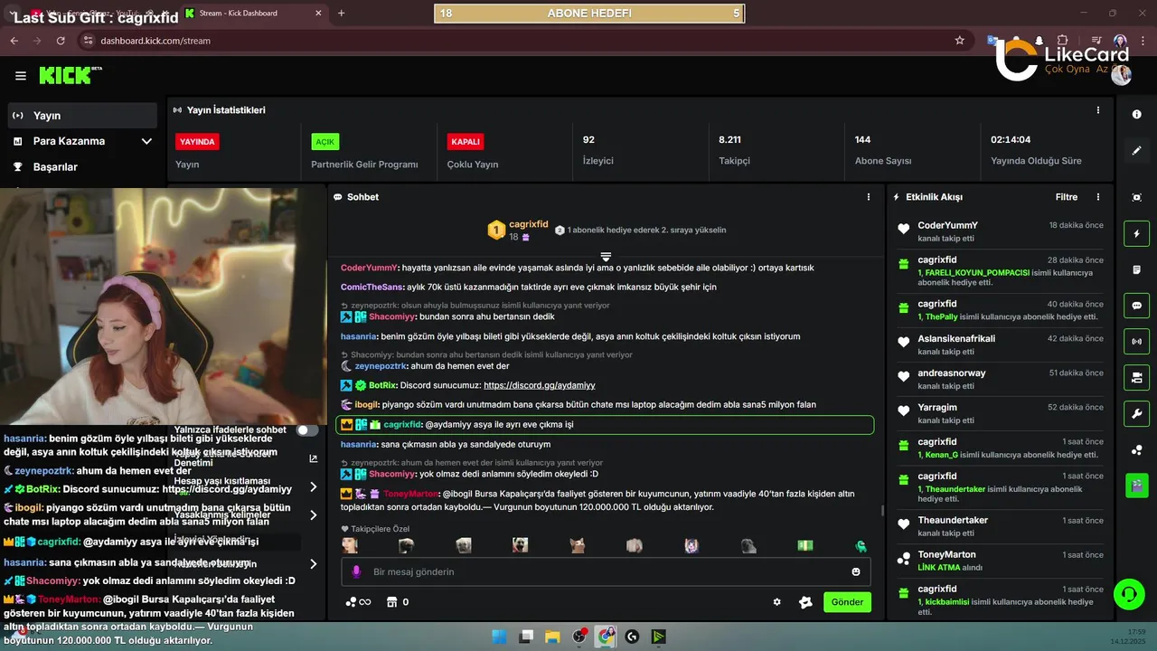Click the chat panel scrollbar
This screenshot has width=1157, height=651.
[881, 511]
